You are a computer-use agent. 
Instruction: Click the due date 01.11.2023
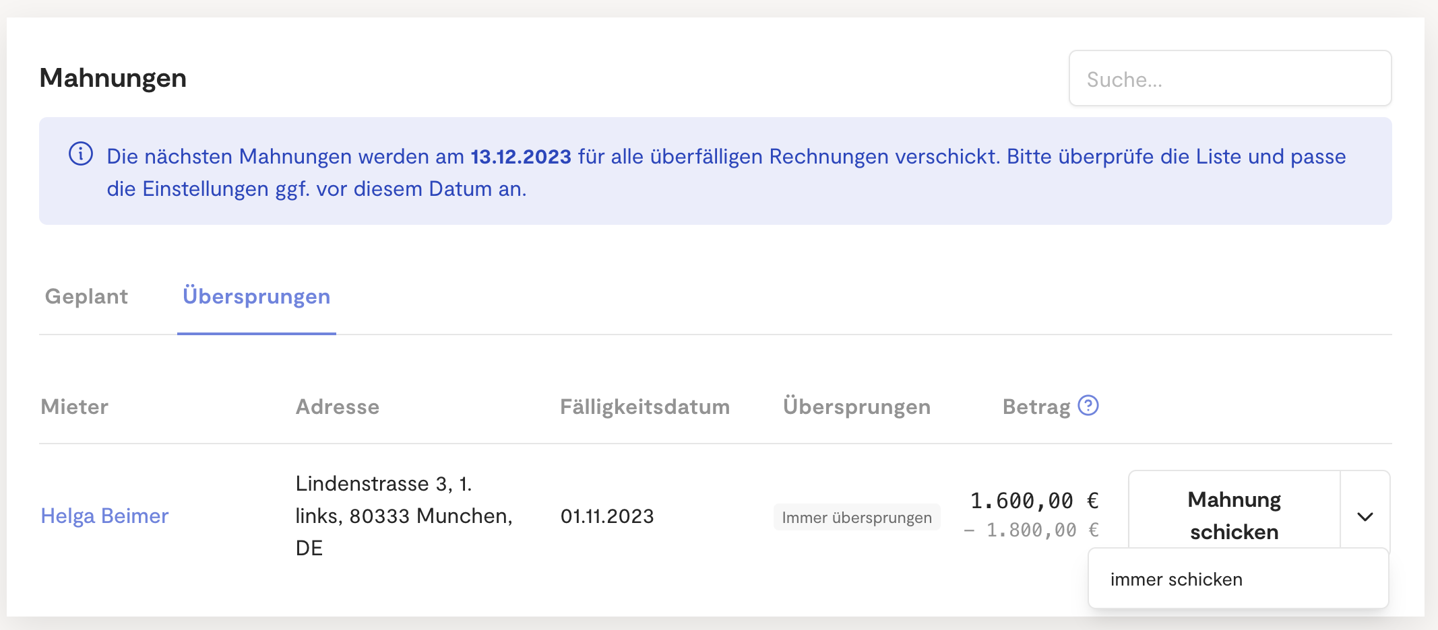click(x=607, y=516)
